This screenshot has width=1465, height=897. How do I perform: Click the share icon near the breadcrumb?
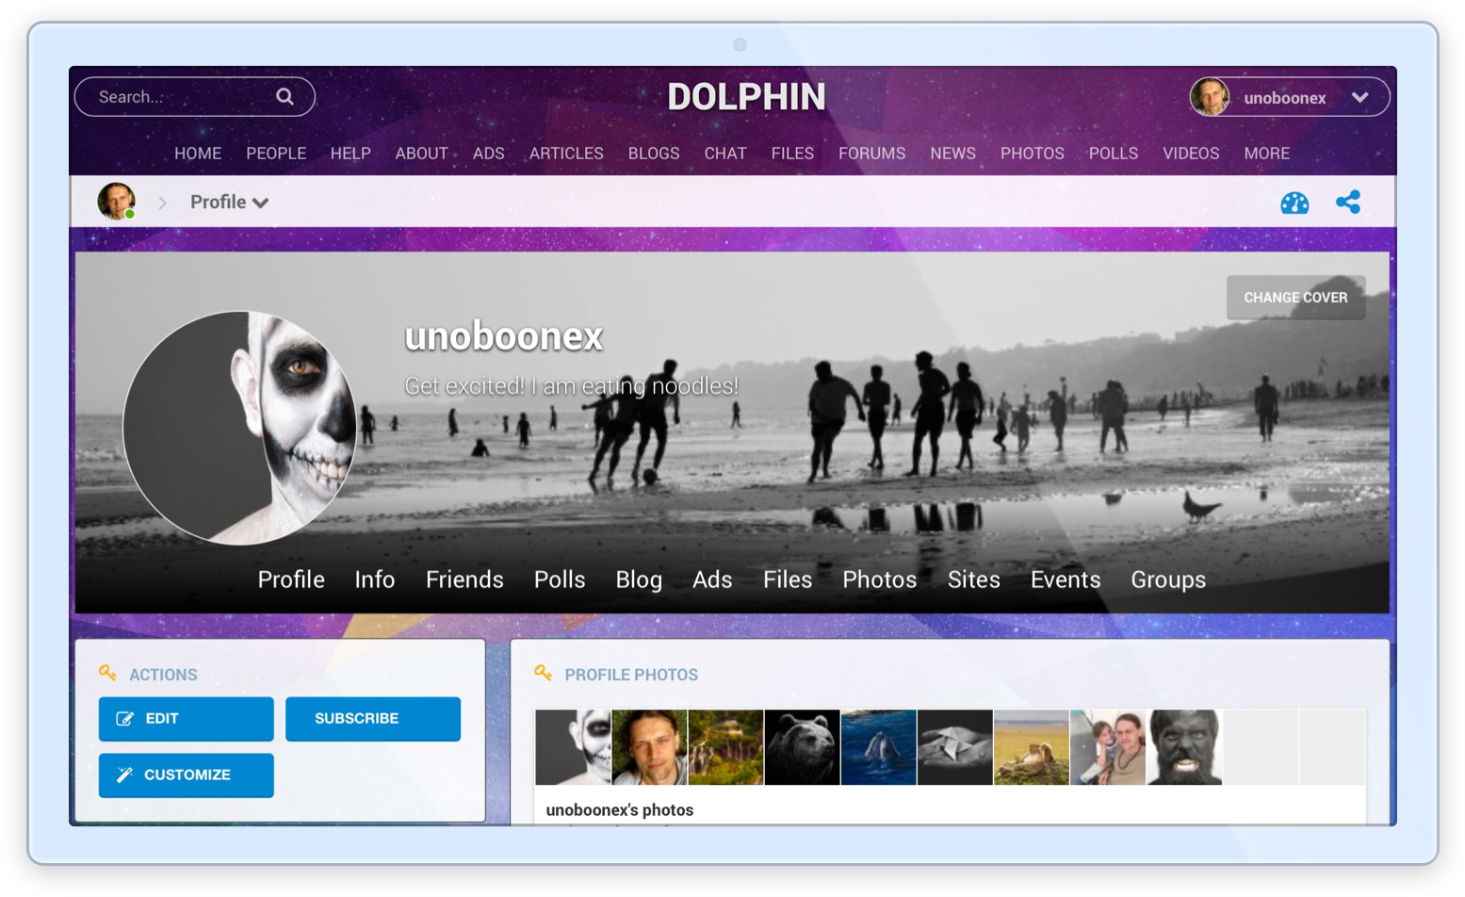click(x=1349, y=201)
